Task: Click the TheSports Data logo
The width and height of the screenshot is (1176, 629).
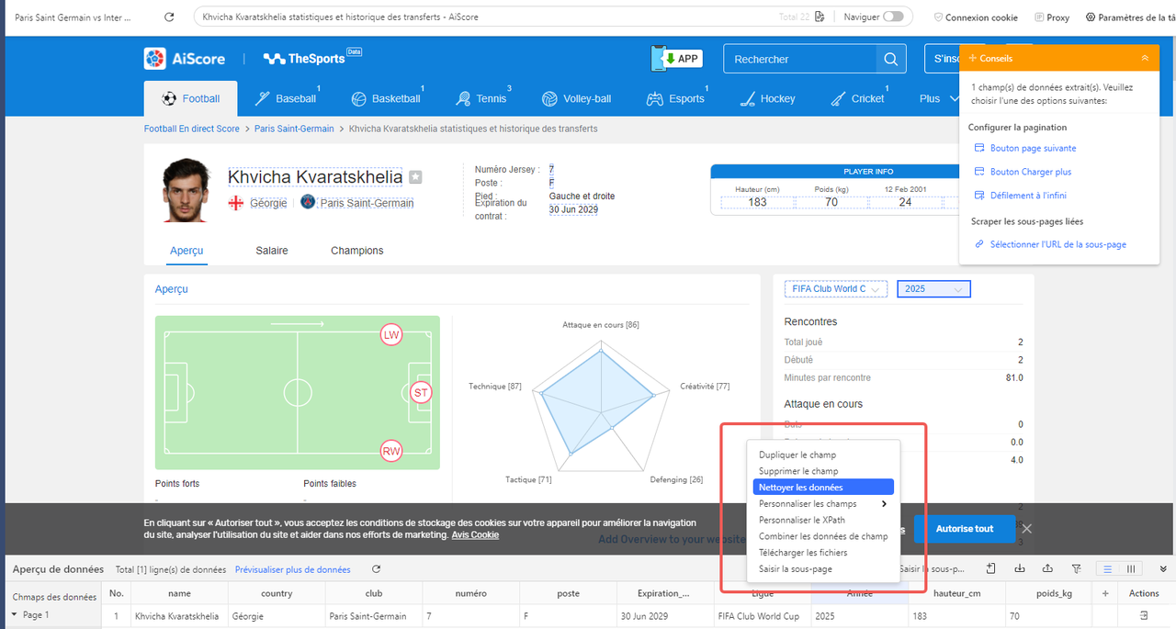Action: (x=312, y=58)
